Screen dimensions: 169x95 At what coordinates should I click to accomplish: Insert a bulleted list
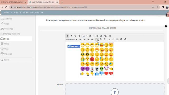97,36
